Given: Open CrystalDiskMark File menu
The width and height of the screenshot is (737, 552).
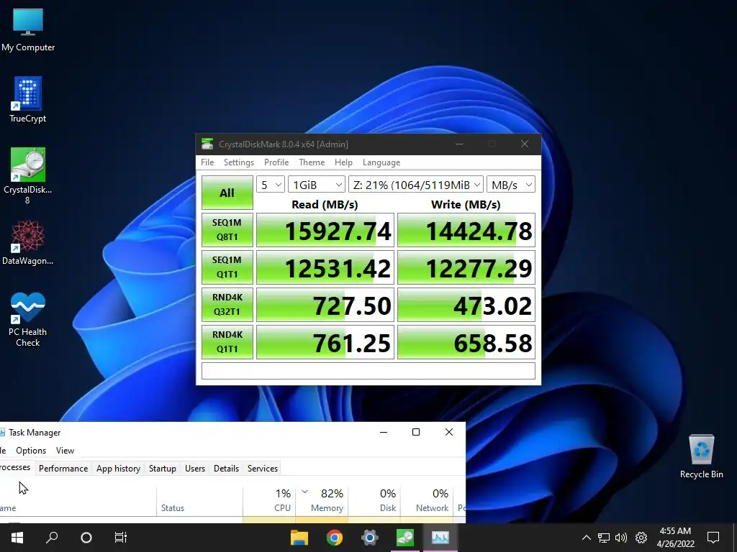Looking at the screenshot, I should (x=207, y=162).
